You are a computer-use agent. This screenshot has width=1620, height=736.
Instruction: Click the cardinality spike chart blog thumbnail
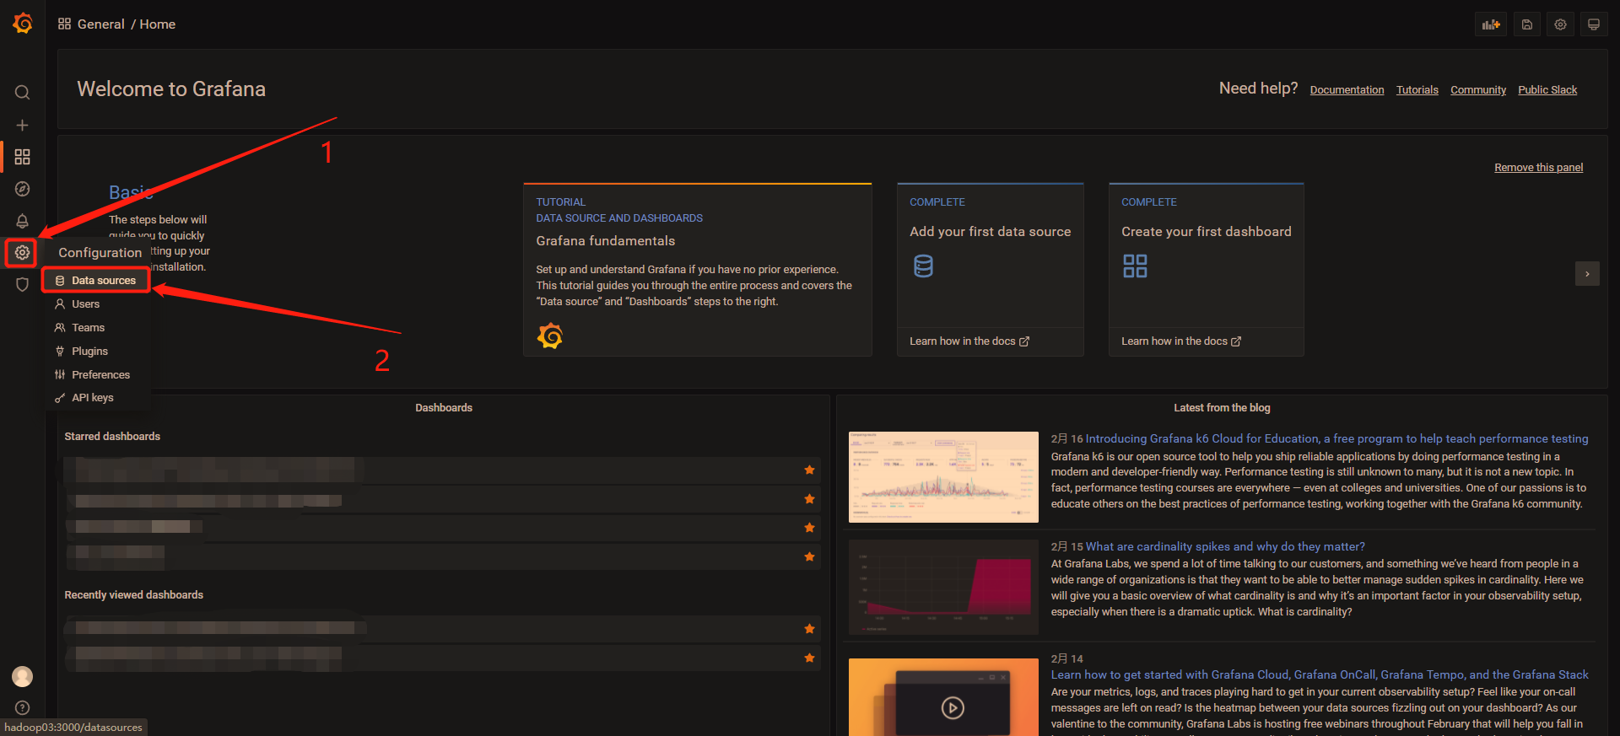(943, 587)
